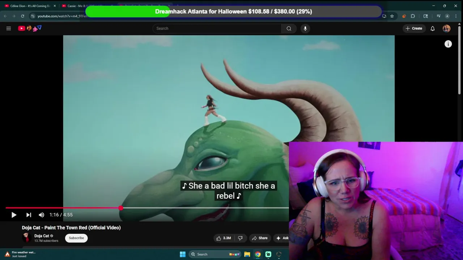Skip to the next video

click(x=29, y=215)
